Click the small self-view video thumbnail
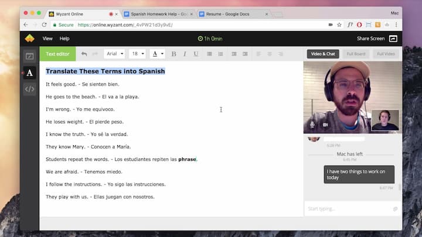The height and width of the screenshot is (237, 422). (x=385, y=120)
